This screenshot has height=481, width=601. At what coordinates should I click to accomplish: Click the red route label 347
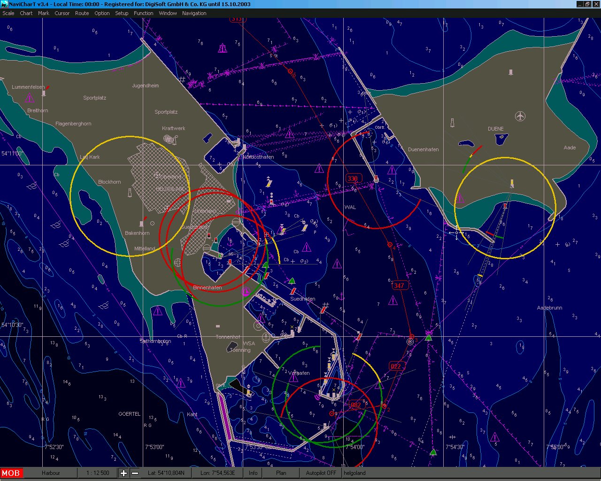tap(399, 286)
